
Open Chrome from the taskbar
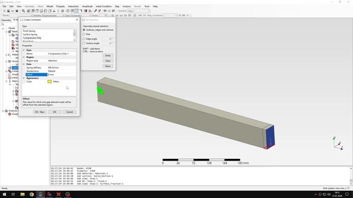click(31, 194)
